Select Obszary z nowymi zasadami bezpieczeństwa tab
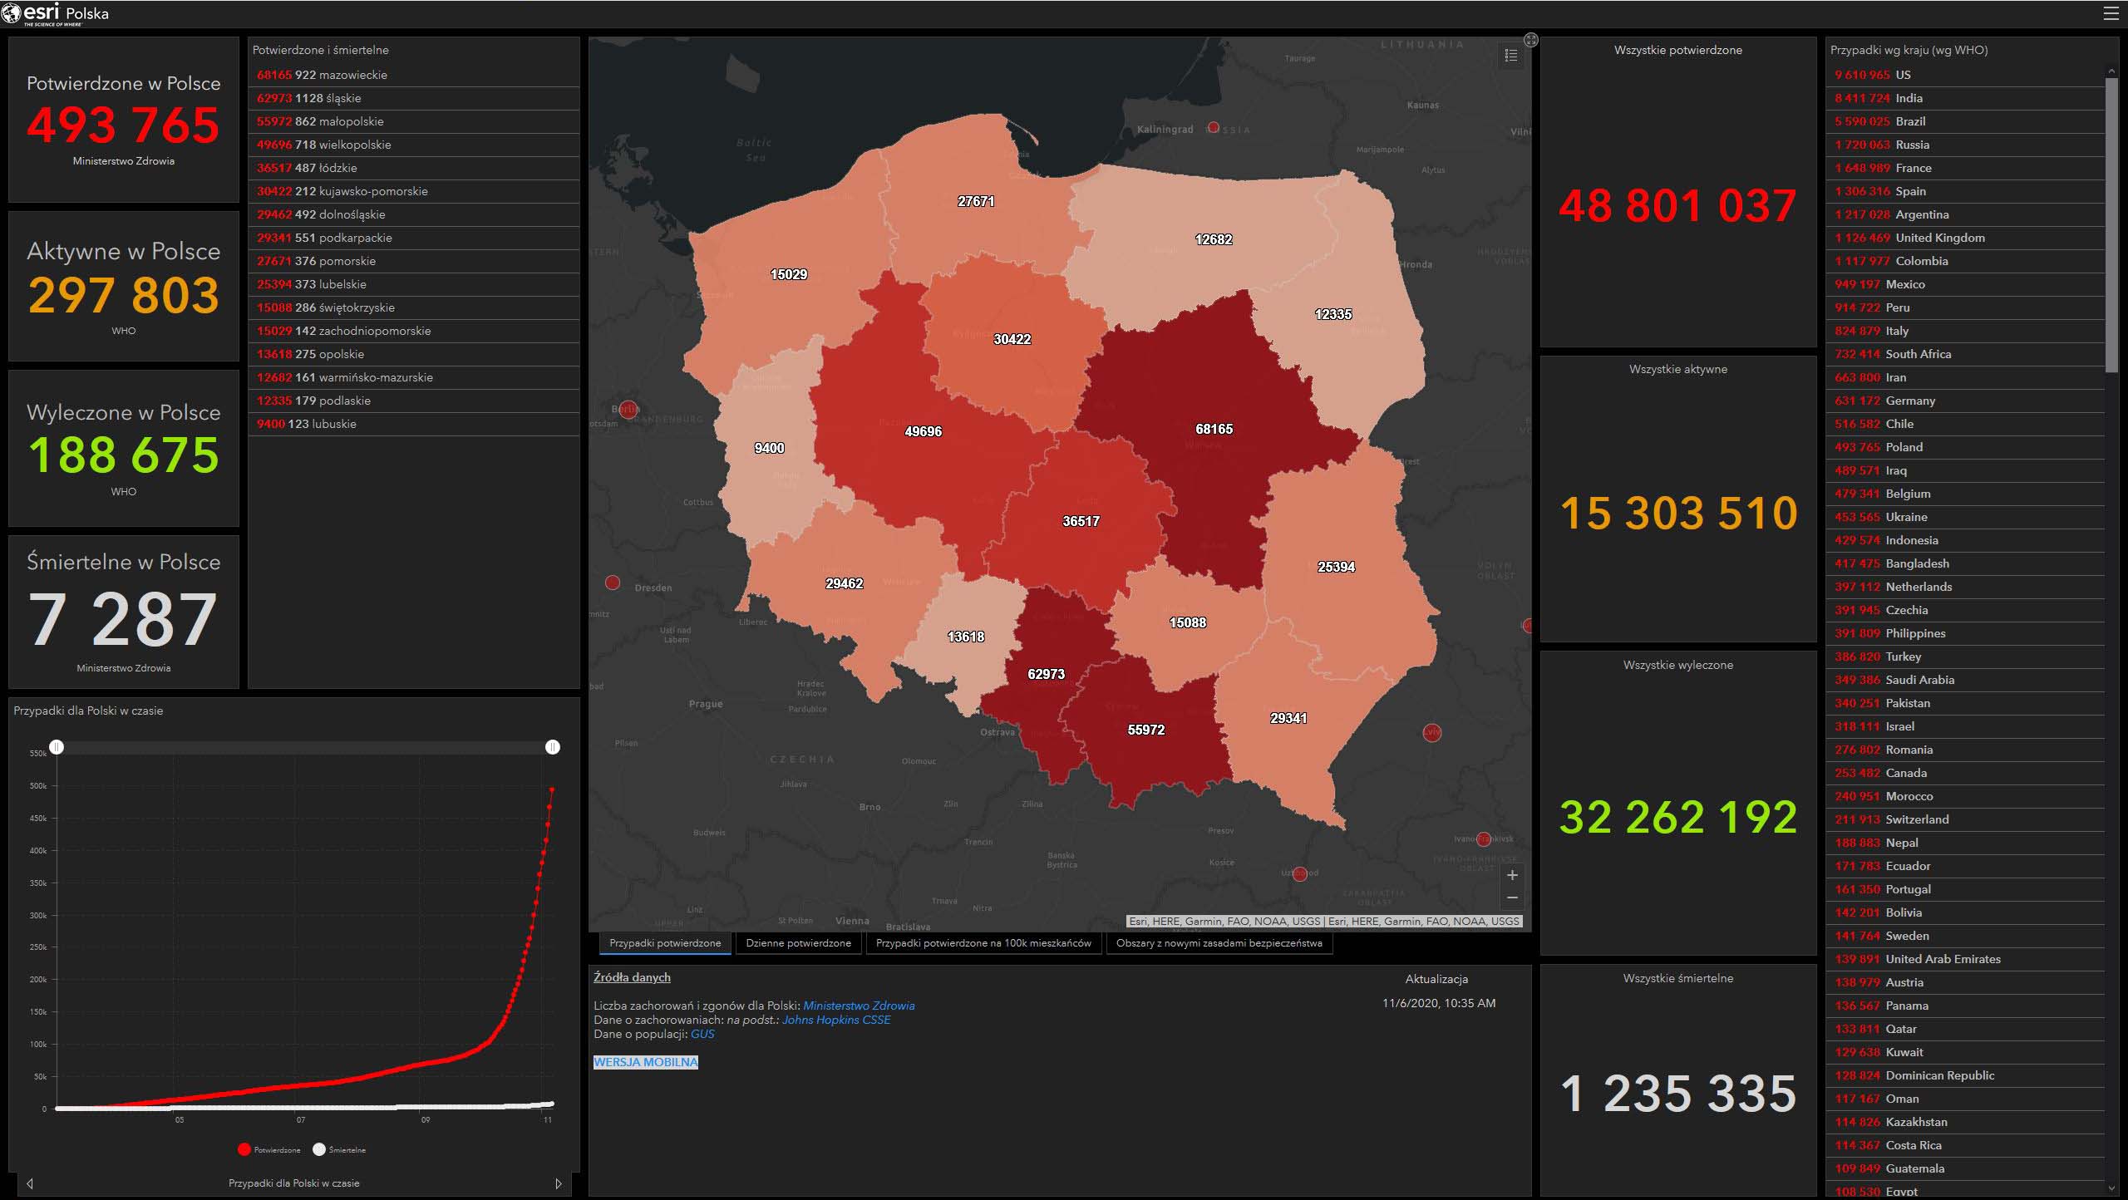Screen dimensions: 2128x1200 pyautogui.click(x=1219, y=943)
